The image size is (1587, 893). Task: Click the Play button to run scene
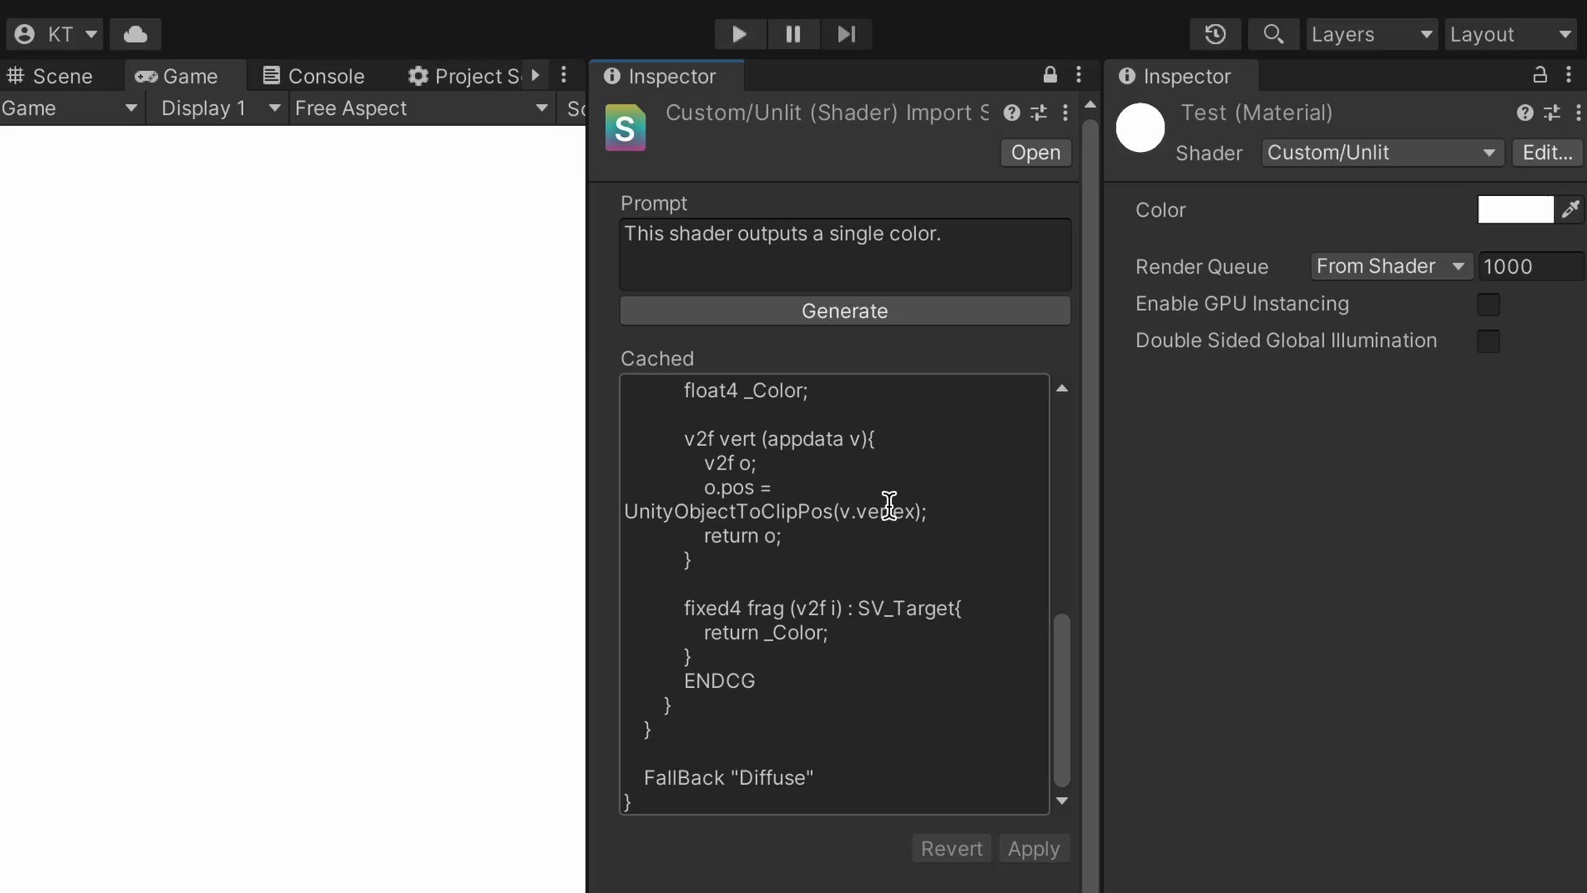(x=739, y=33)
